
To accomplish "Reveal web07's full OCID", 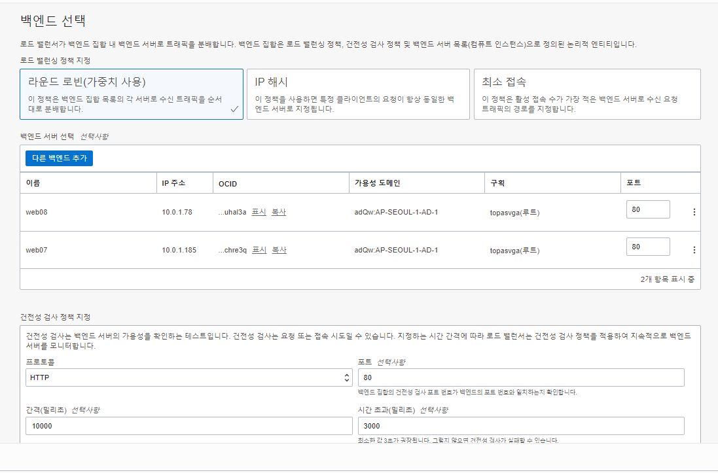I will [258, 249].
